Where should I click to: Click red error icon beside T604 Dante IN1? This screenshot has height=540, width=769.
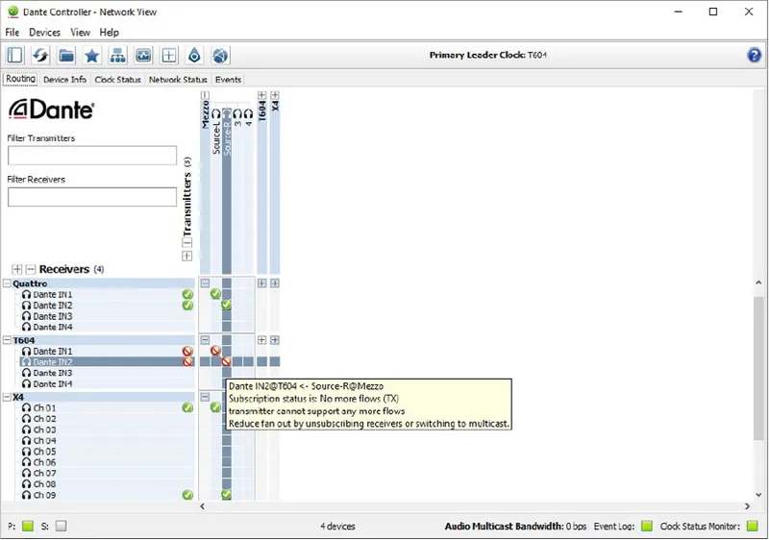[187, 352]
